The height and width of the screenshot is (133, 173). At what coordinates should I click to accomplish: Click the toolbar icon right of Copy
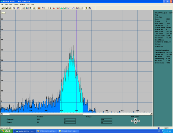[18, 8]
